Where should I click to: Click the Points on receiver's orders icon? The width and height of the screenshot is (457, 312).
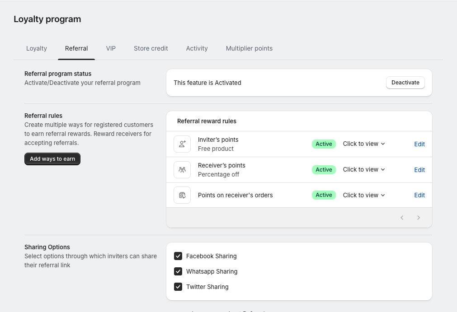182,196
